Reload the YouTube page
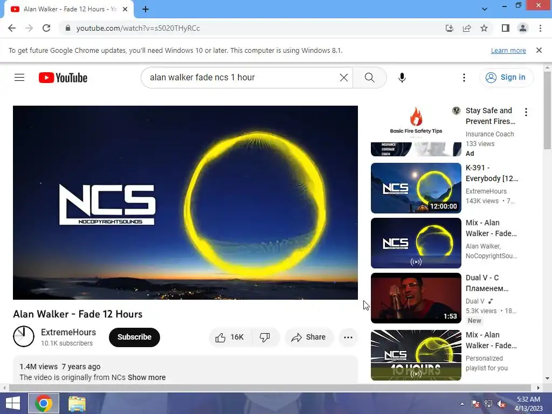 46,28
